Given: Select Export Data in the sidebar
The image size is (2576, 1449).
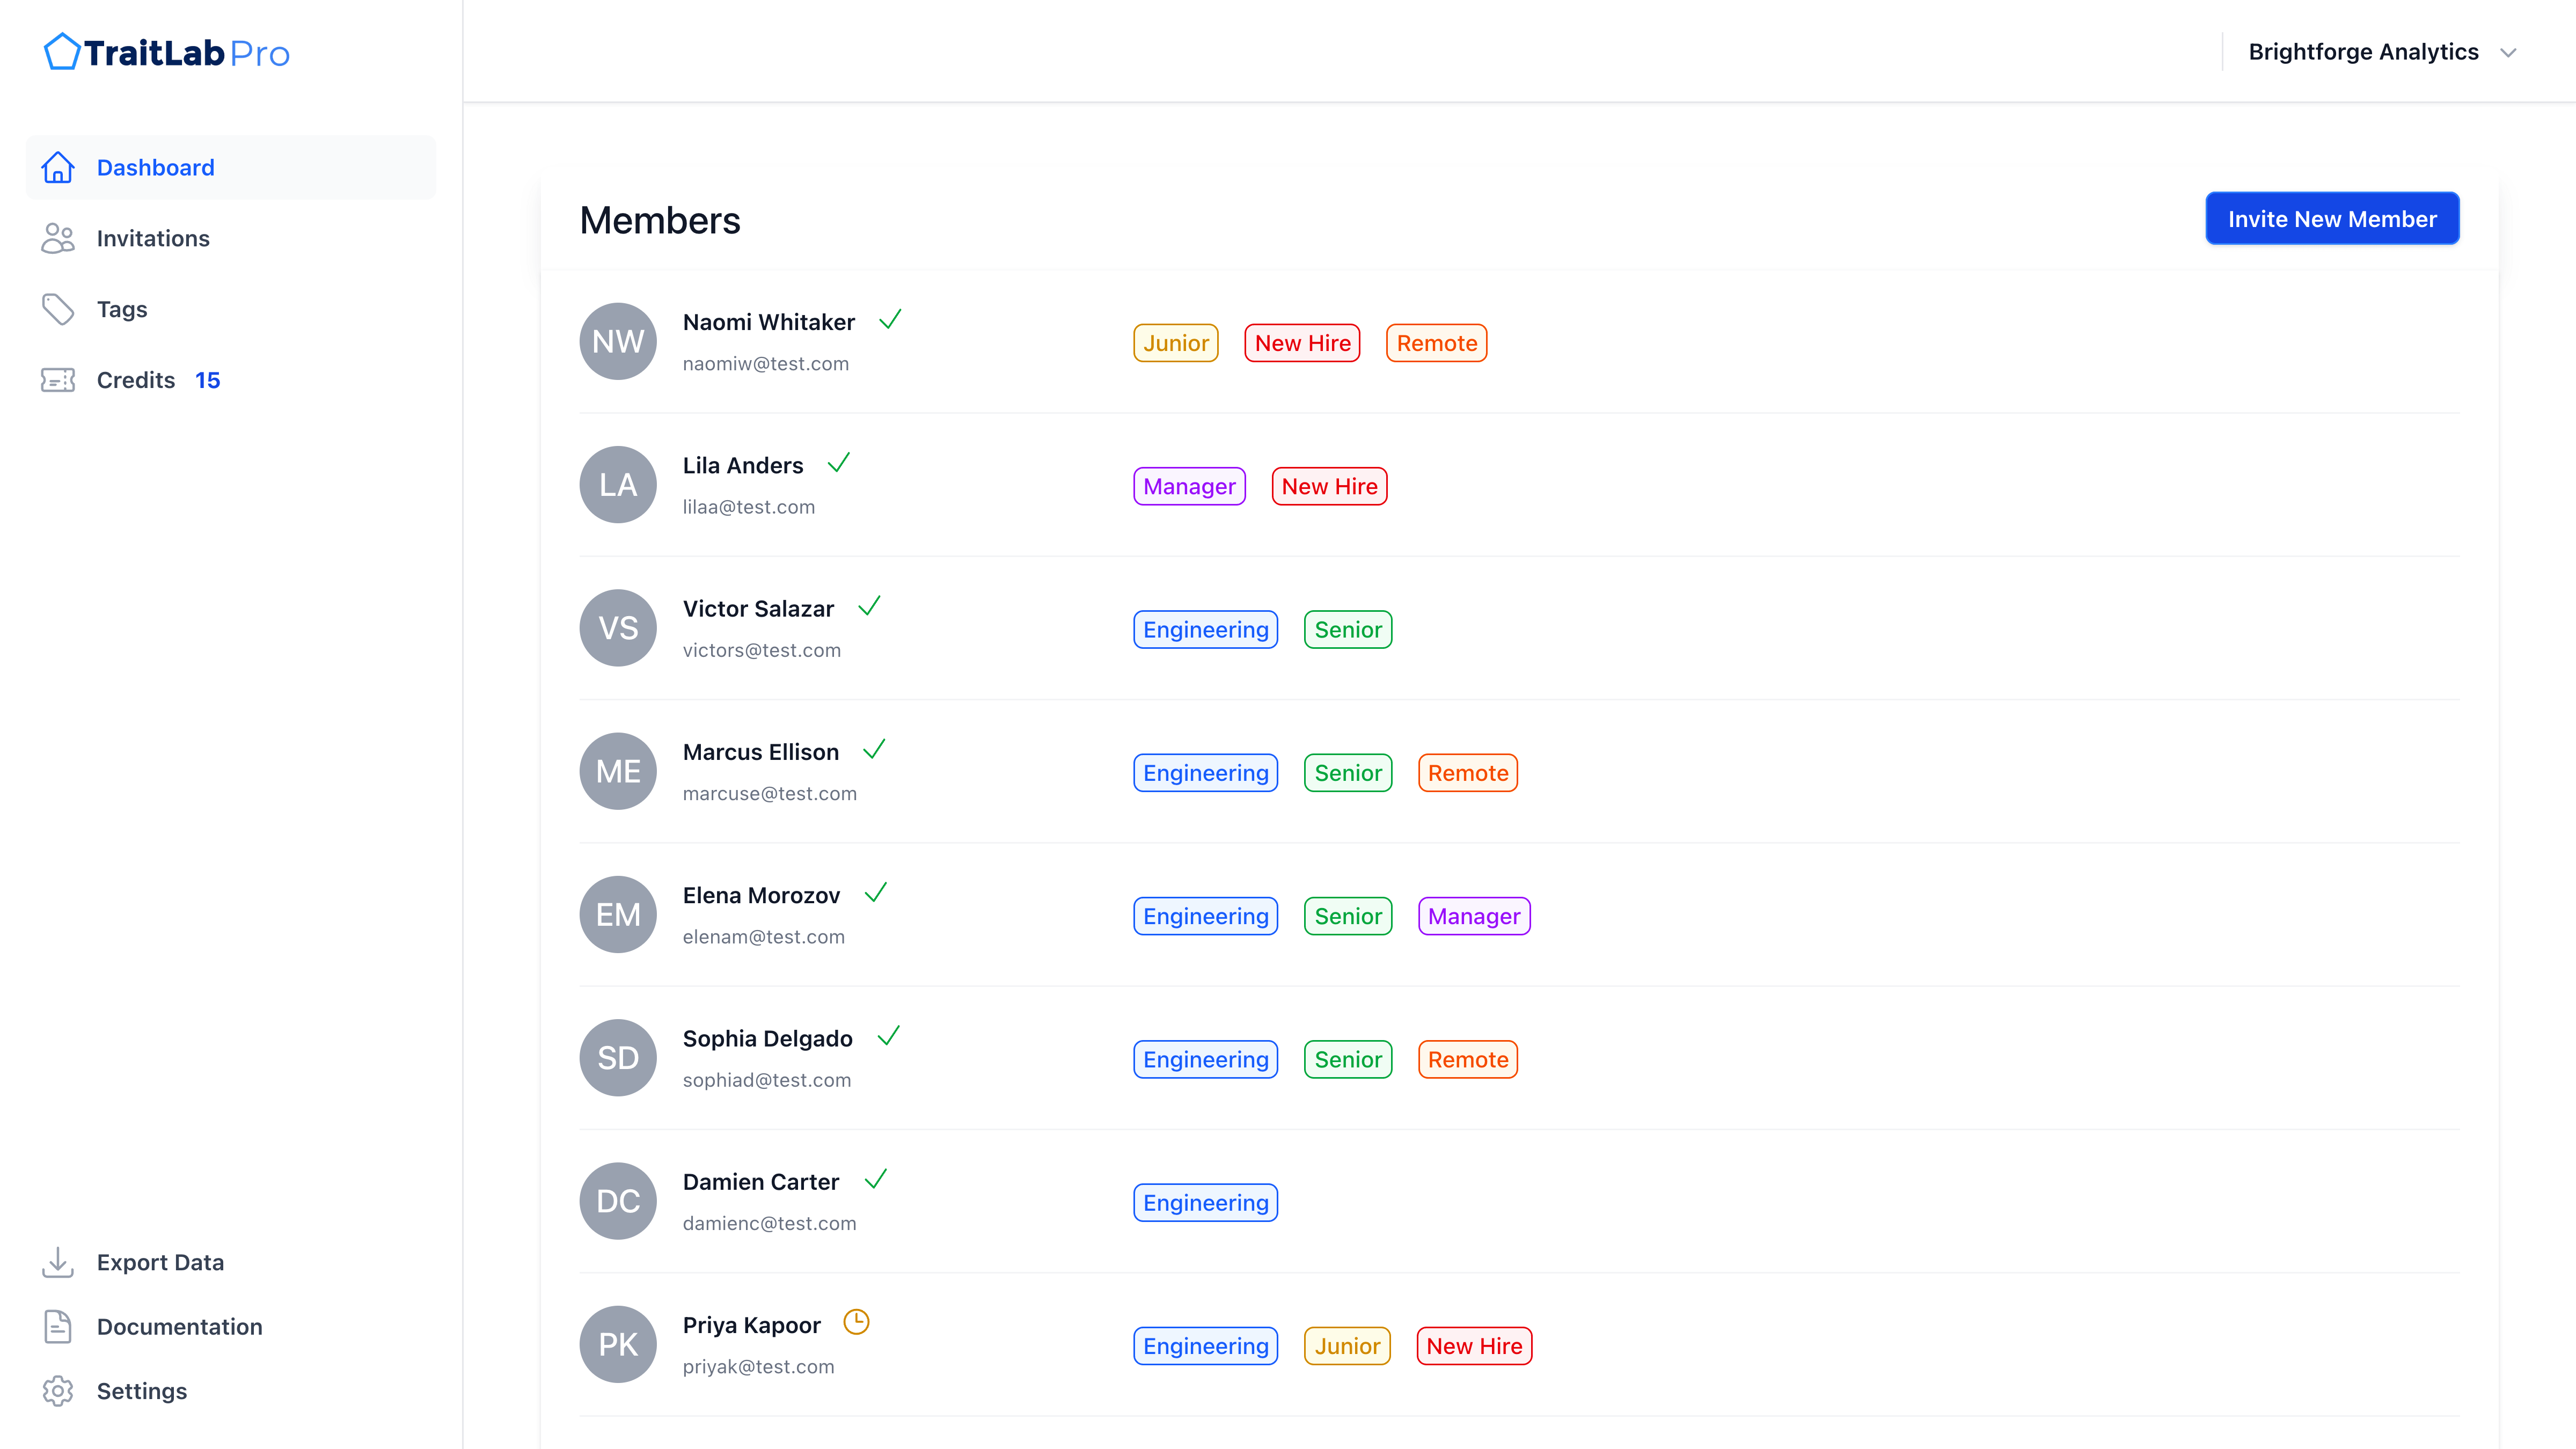Looking at the screenshot, I should (231, 1262).
